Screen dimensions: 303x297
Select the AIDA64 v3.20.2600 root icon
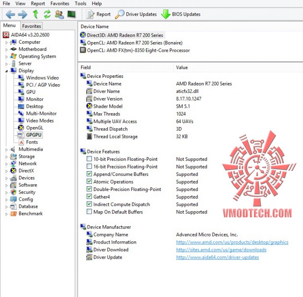[x=6, y=35]
